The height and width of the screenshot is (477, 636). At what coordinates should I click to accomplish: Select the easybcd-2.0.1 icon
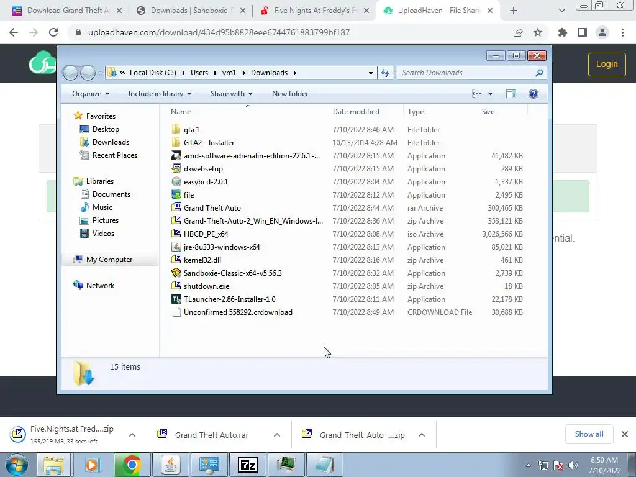coord(176,182)
